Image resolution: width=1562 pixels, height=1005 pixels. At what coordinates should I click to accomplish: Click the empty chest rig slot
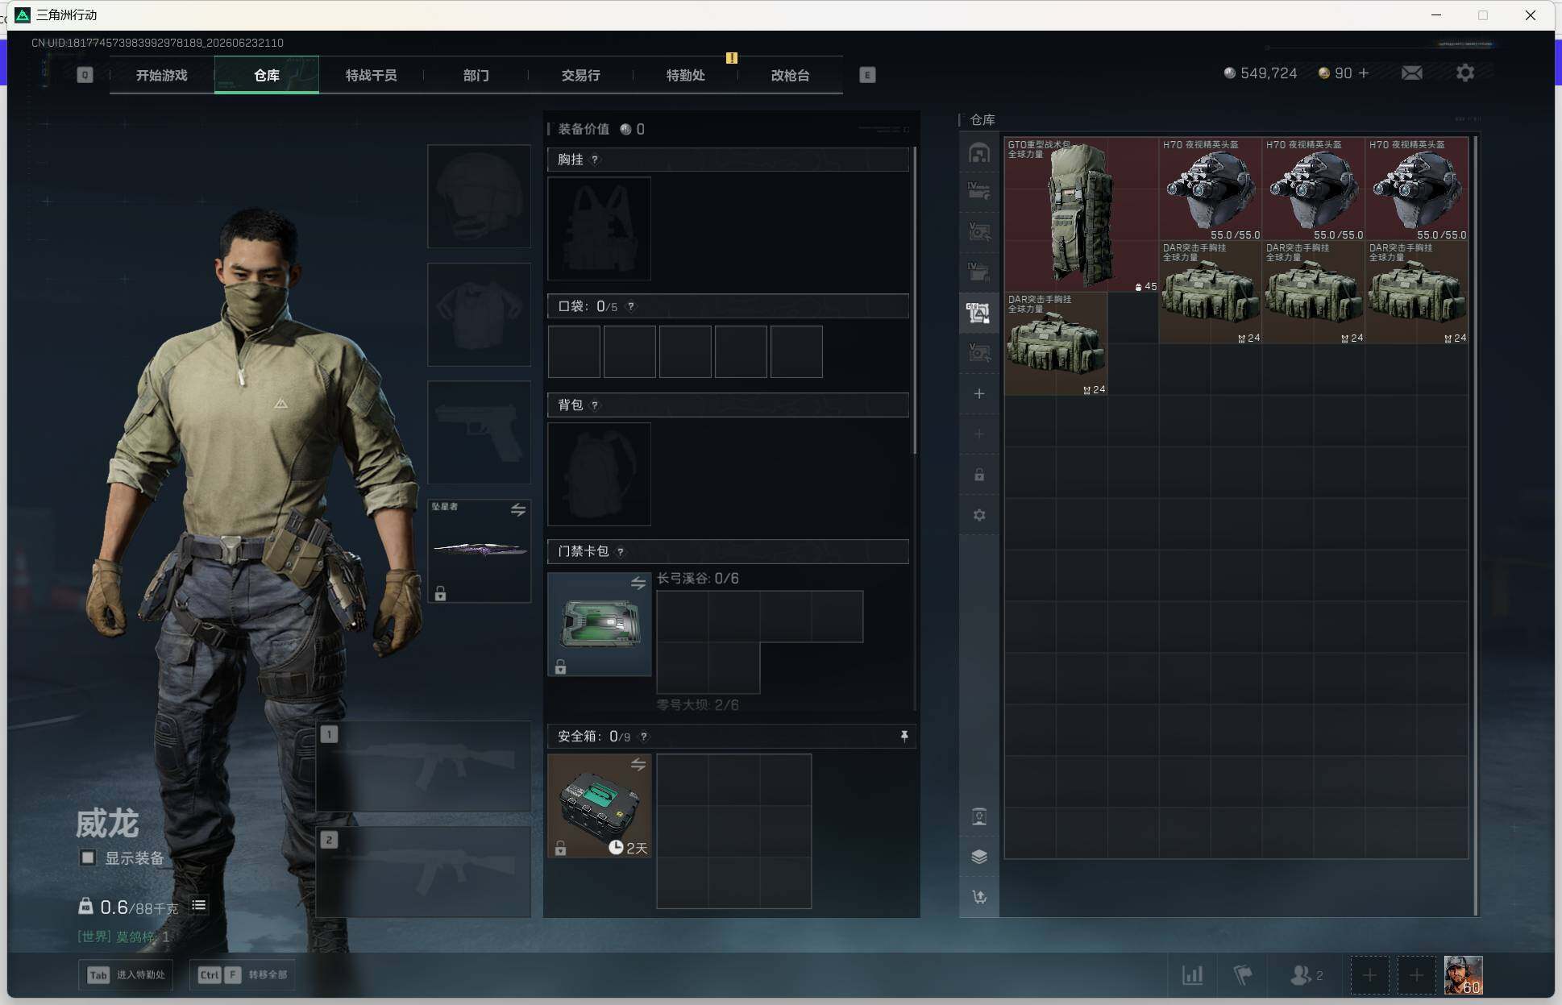[x=599, y=228]
